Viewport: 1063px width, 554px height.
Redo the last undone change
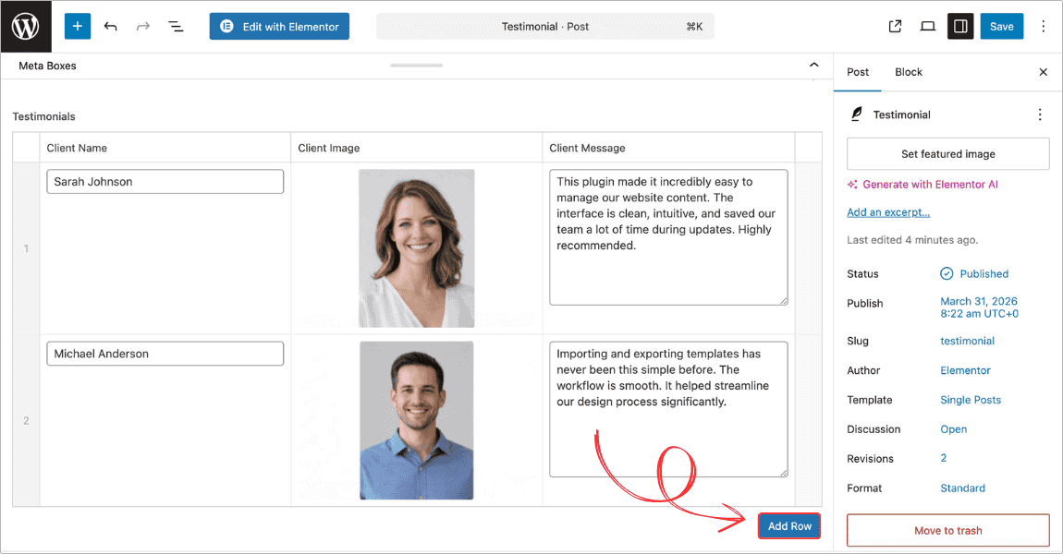click(143, 27)
